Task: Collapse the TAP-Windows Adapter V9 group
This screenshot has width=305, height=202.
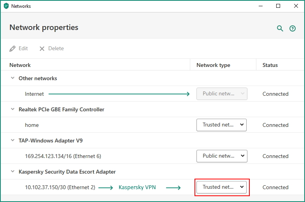Action: coord(12,141)
